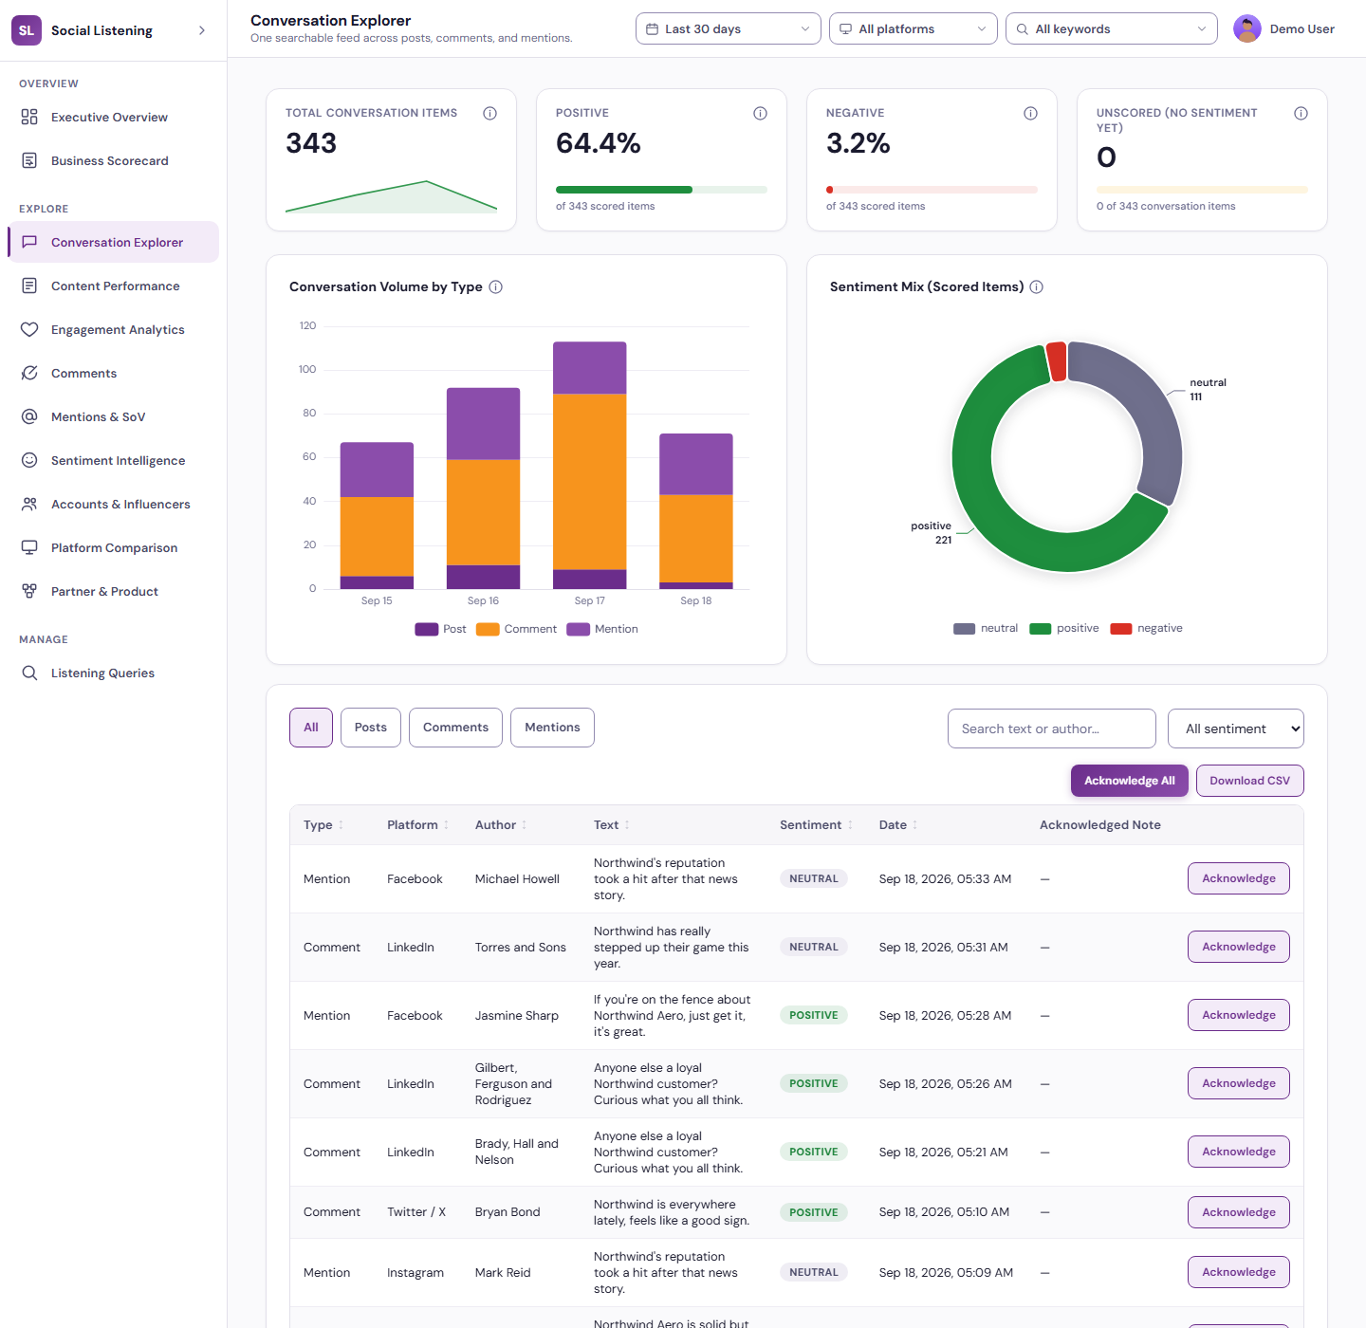Click the Engagement Analytics heart icon
Screen dimensions: 1366x1328
pos(29,329)
